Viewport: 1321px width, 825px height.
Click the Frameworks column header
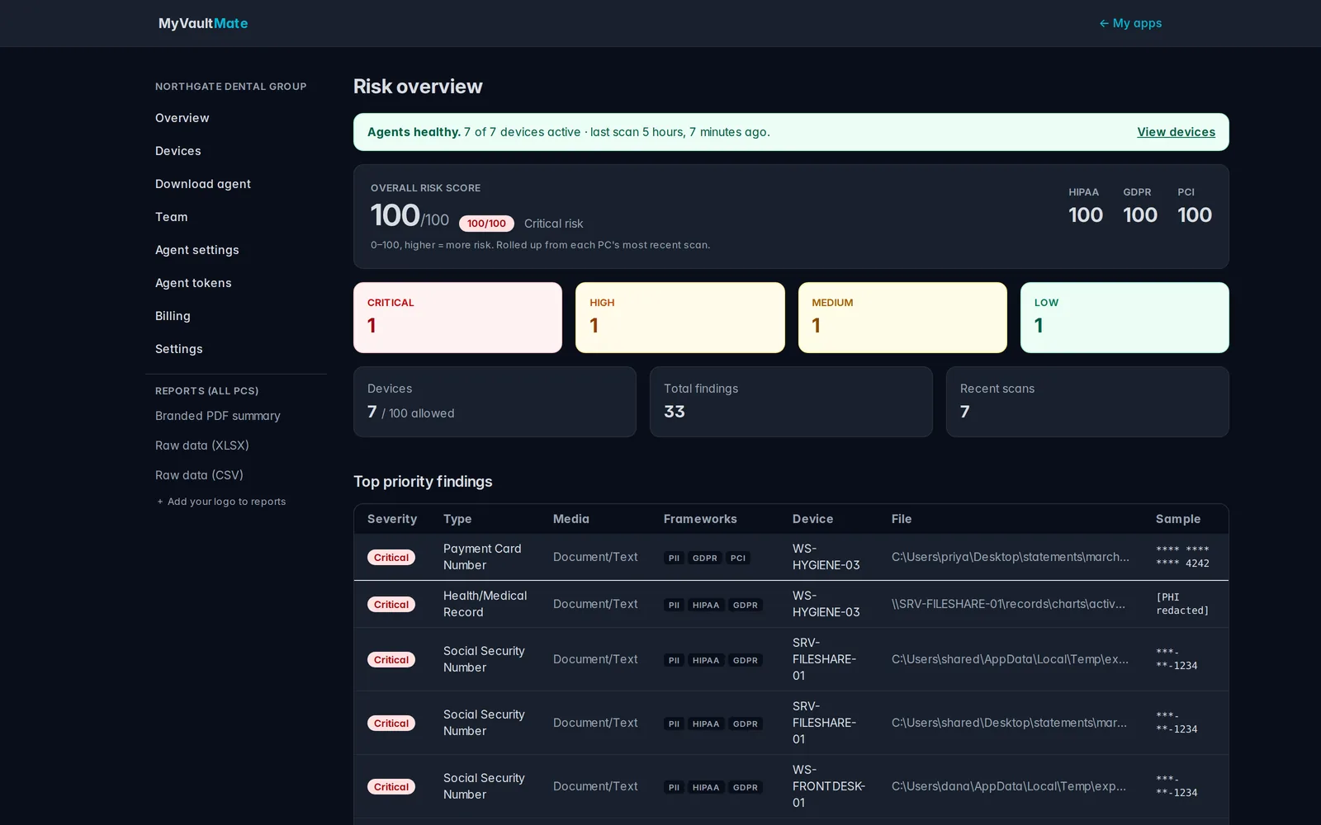[700, 519]
